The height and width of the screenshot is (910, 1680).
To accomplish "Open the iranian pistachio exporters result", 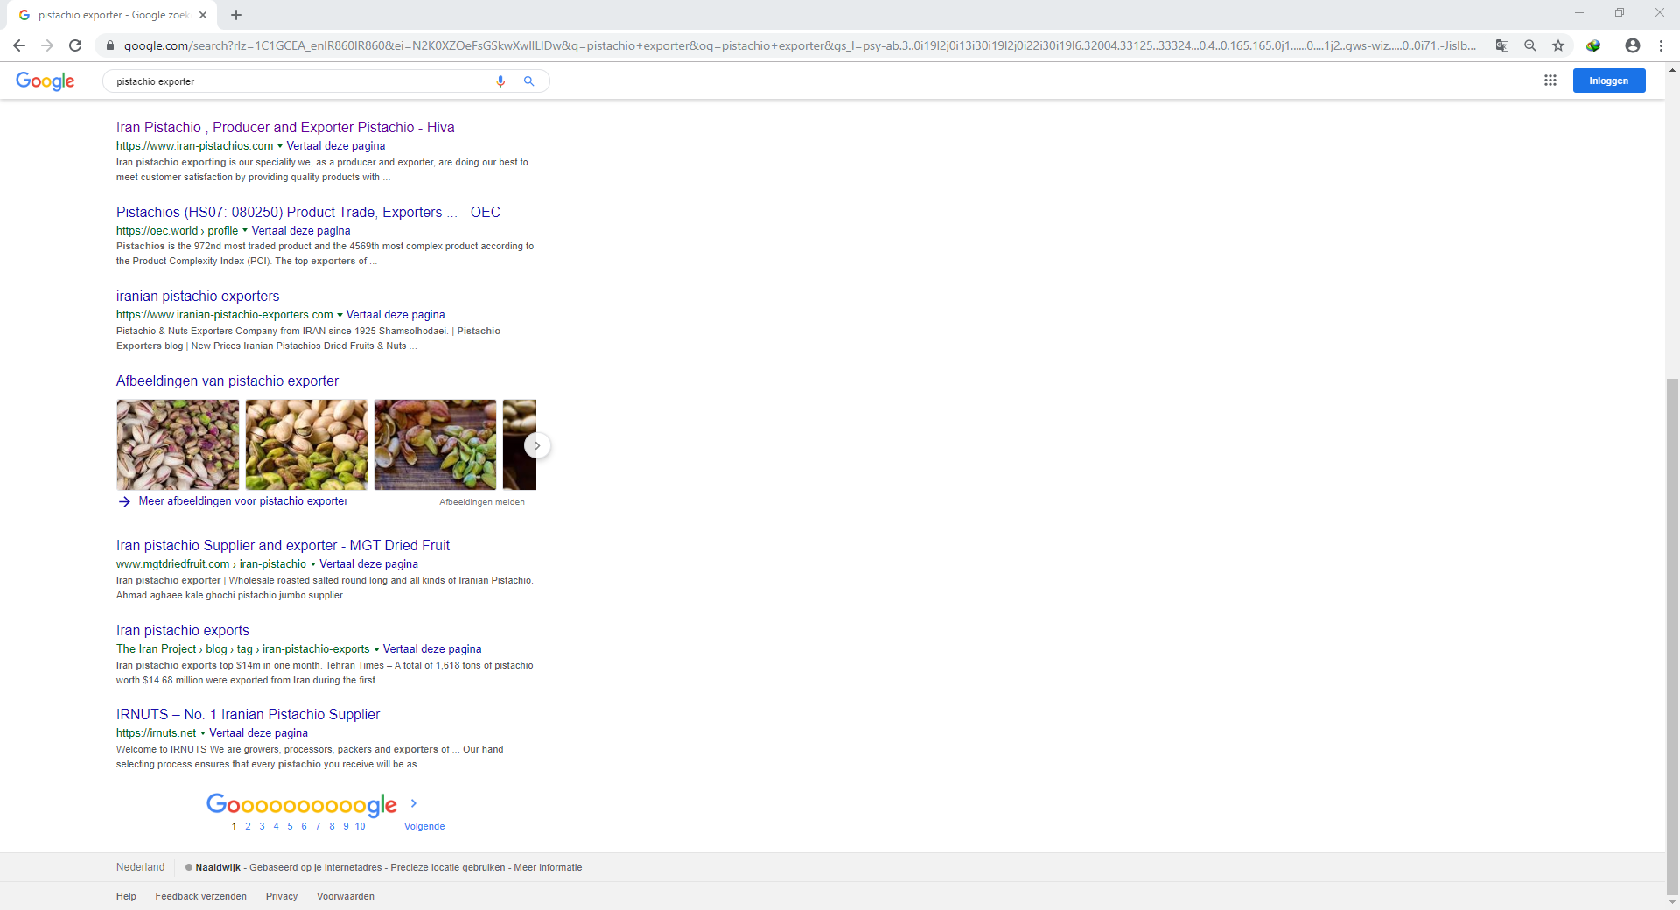I will pyautogui.click(x=198, y=297).
